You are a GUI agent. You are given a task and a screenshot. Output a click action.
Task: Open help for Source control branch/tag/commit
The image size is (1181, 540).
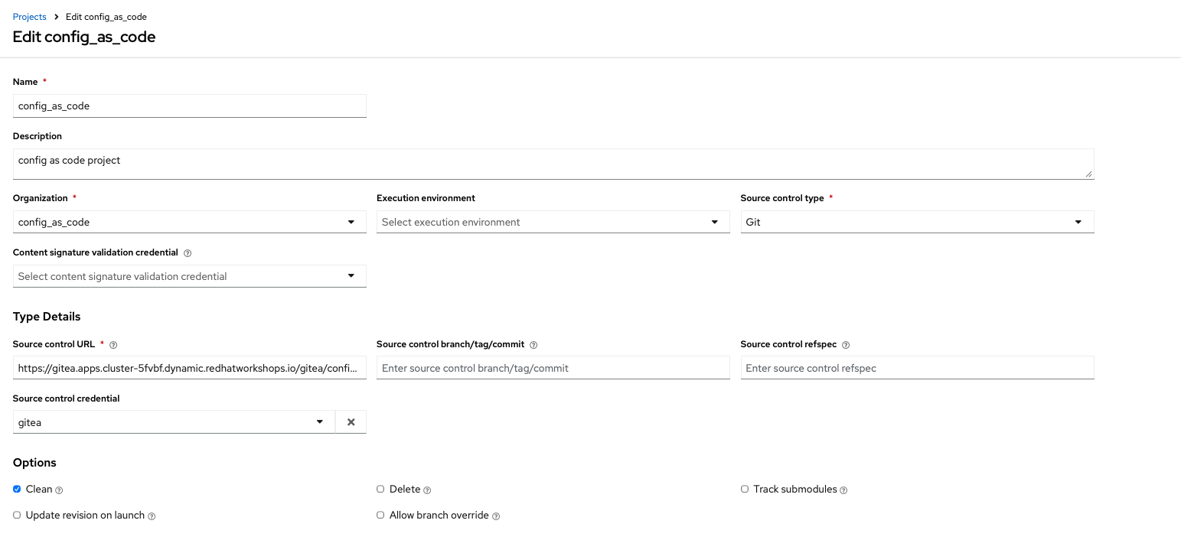tap(533, 345)
